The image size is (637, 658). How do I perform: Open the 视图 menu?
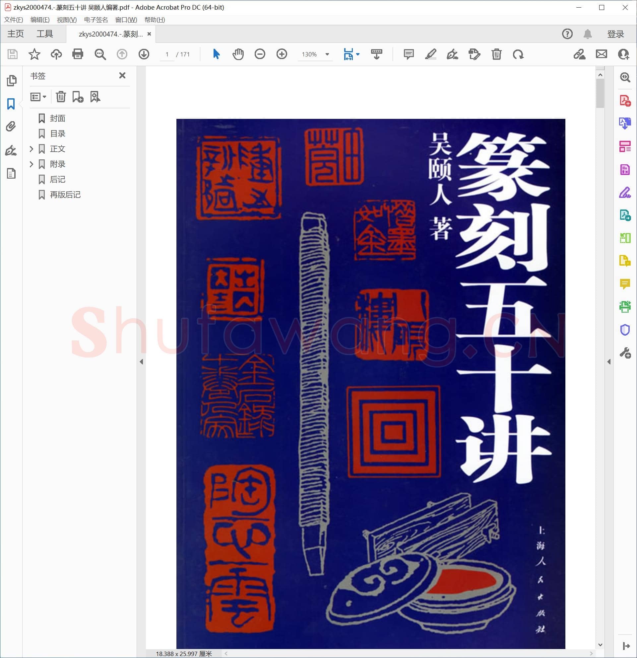click(x=67, y=20)
